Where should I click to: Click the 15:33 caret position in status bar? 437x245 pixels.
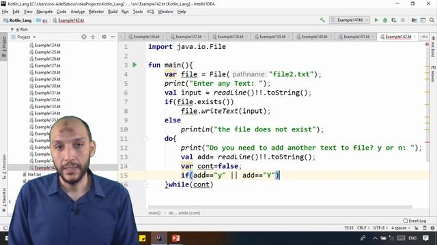click(x=348, y=228)
